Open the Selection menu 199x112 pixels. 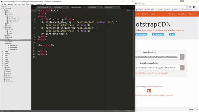point(10,4)
